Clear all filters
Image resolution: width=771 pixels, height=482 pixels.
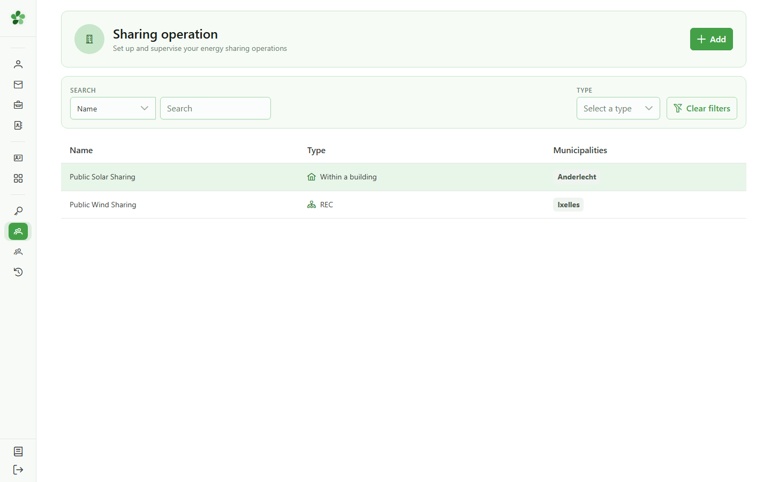[x=702, y=108]
